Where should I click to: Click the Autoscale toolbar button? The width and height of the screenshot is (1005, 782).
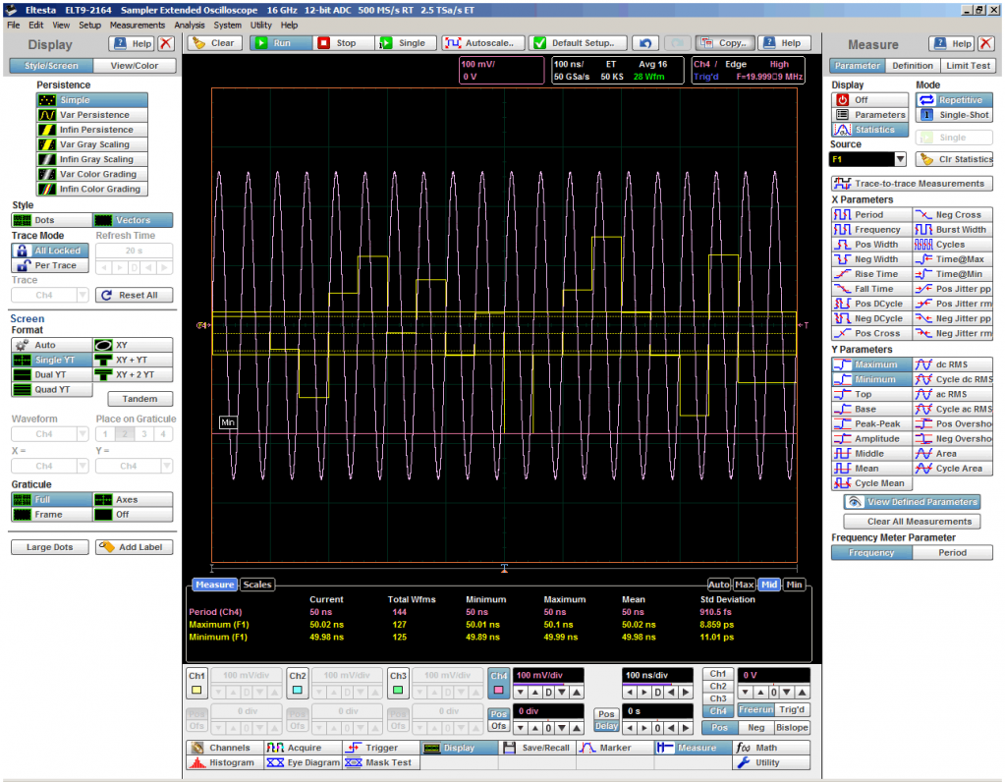[x=482, y=43]
